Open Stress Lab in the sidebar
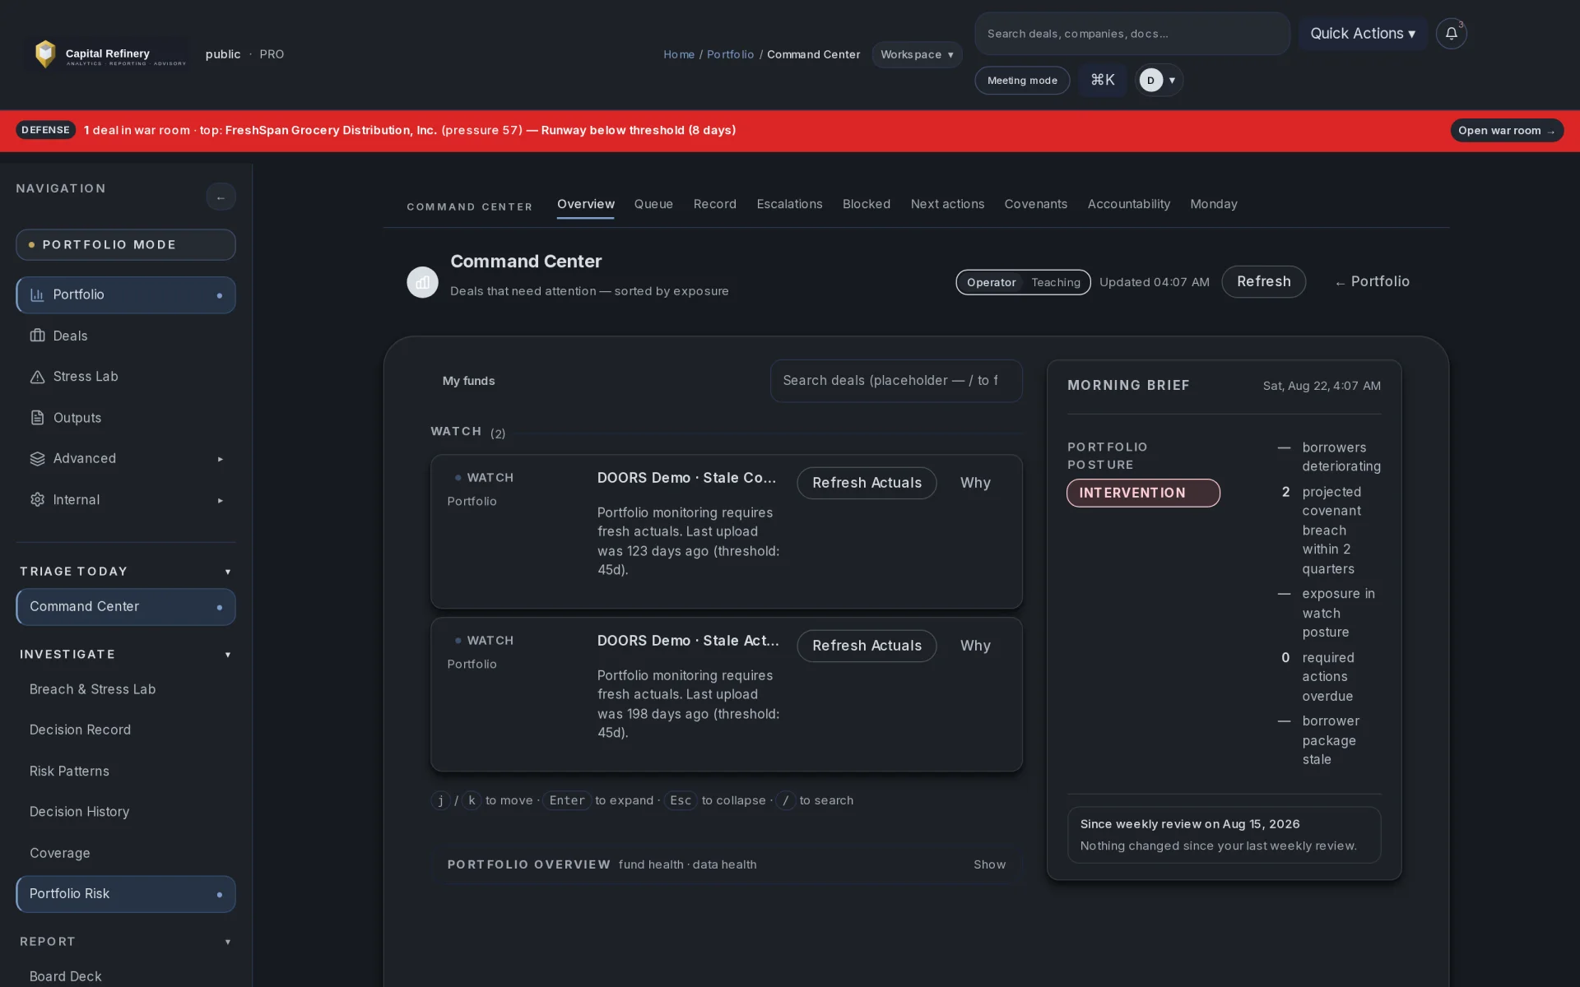The height and width of the screenshot is (987, 1580). [x=126, y=377]
